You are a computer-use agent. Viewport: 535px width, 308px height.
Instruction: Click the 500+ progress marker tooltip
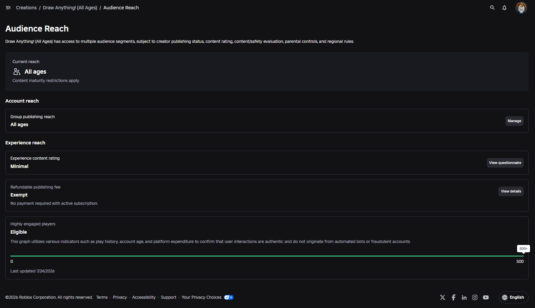point(523,249)
